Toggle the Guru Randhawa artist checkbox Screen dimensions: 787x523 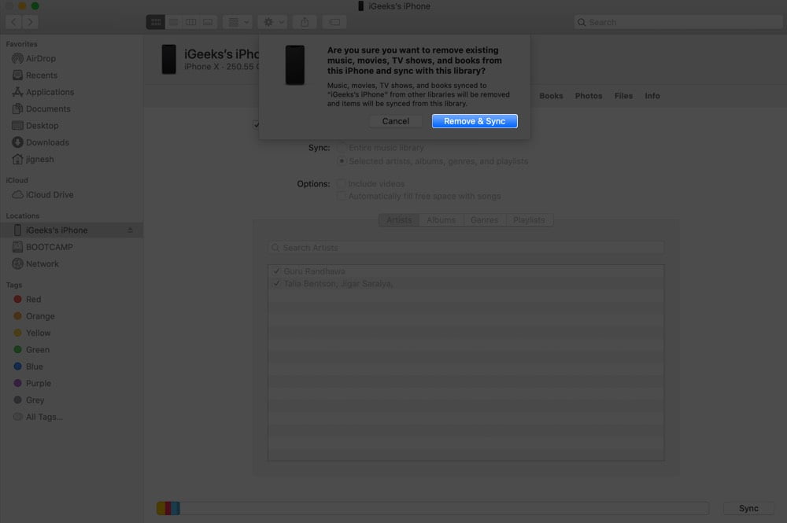pos(276,271)
